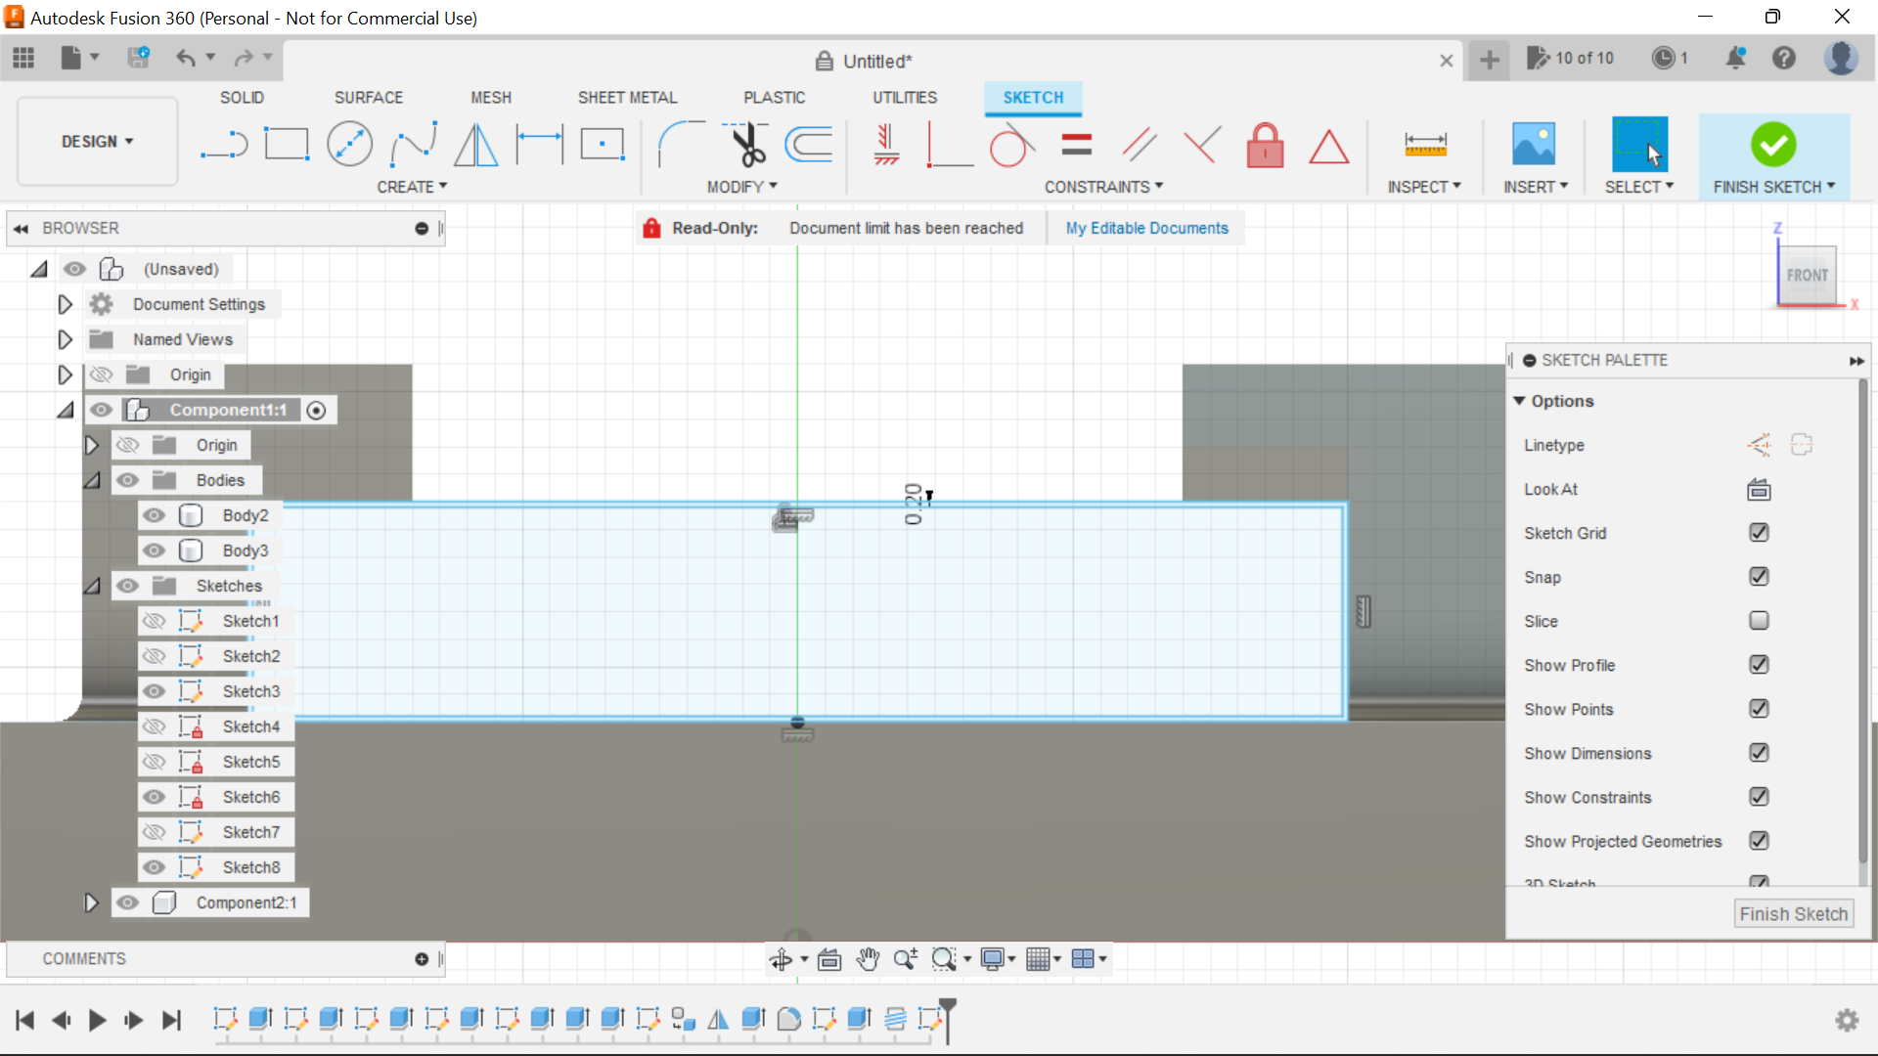Apply the Parallel constraint
Screen dimensions: 1878x1056
click(x=1140, y=145)
